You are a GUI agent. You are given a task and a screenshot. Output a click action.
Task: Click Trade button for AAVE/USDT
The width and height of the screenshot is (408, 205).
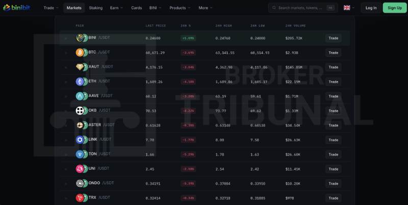click(334, 96)
